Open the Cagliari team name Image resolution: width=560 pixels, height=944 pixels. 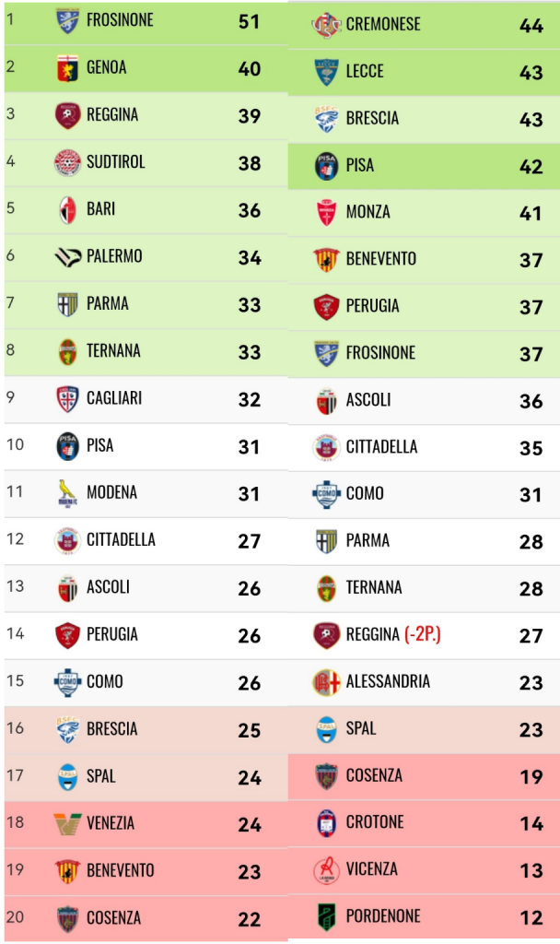(114, 398)
